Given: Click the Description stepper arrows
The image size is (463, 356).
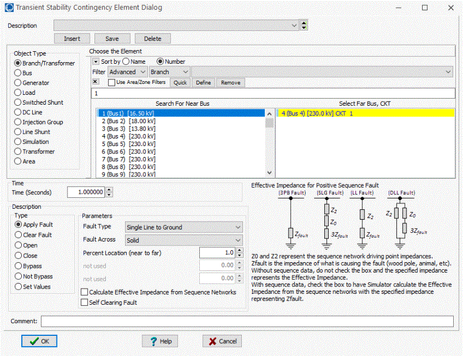Looking at the screenshot, I should [x=304, y=25].
